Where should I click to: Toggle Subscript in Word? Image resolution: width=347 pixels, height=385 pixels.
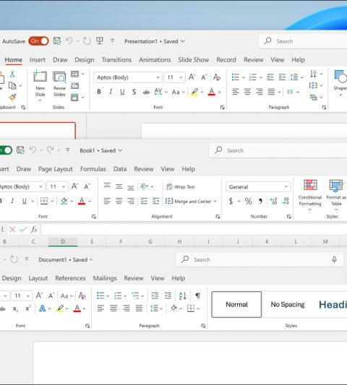coord(15,308)
